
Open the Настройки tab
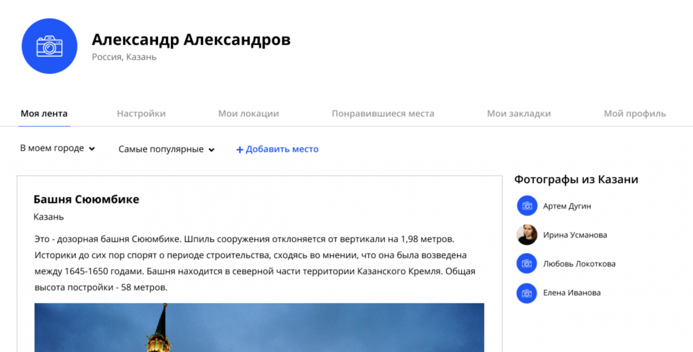141,113
